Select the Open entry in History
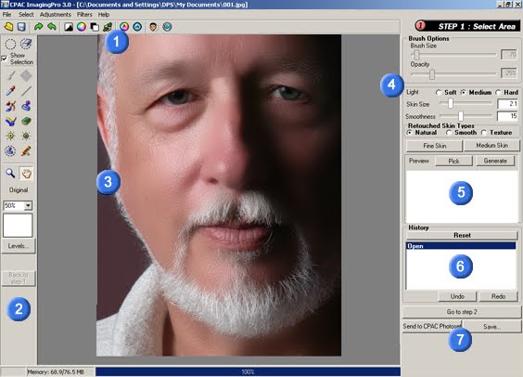This screenshot has width=523, height=377. pos(461,246)
